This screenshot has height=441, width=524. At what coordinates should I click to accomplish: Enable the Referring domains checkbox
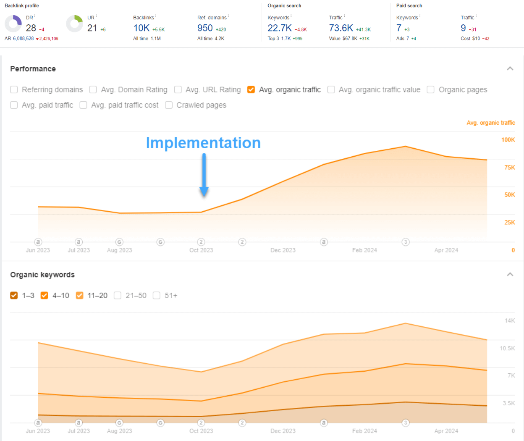(14, 89)
